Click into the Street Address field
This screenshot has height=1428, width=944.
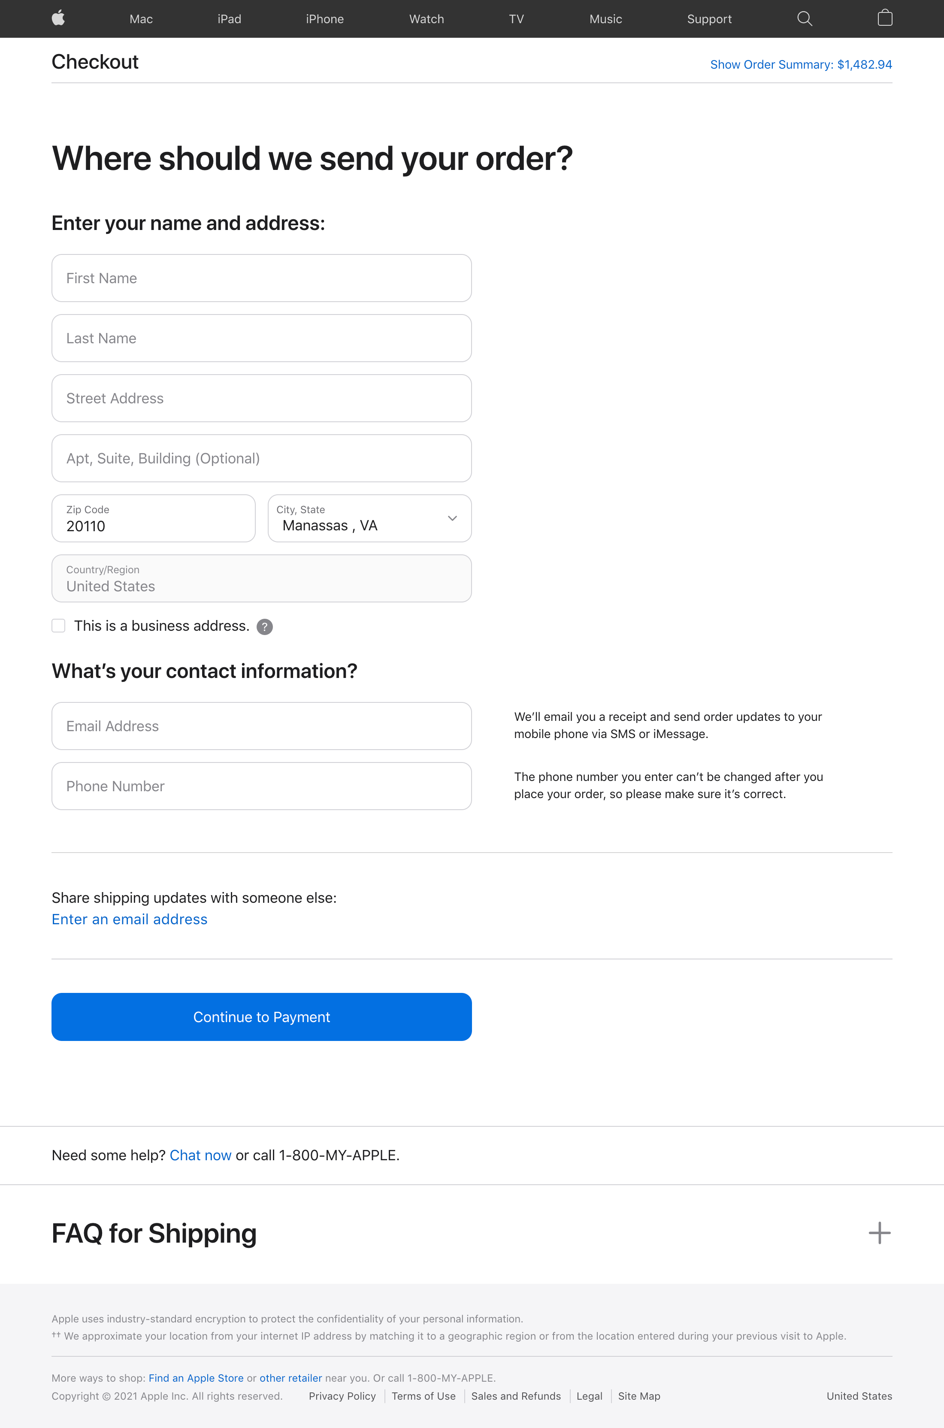coord(261,399)
